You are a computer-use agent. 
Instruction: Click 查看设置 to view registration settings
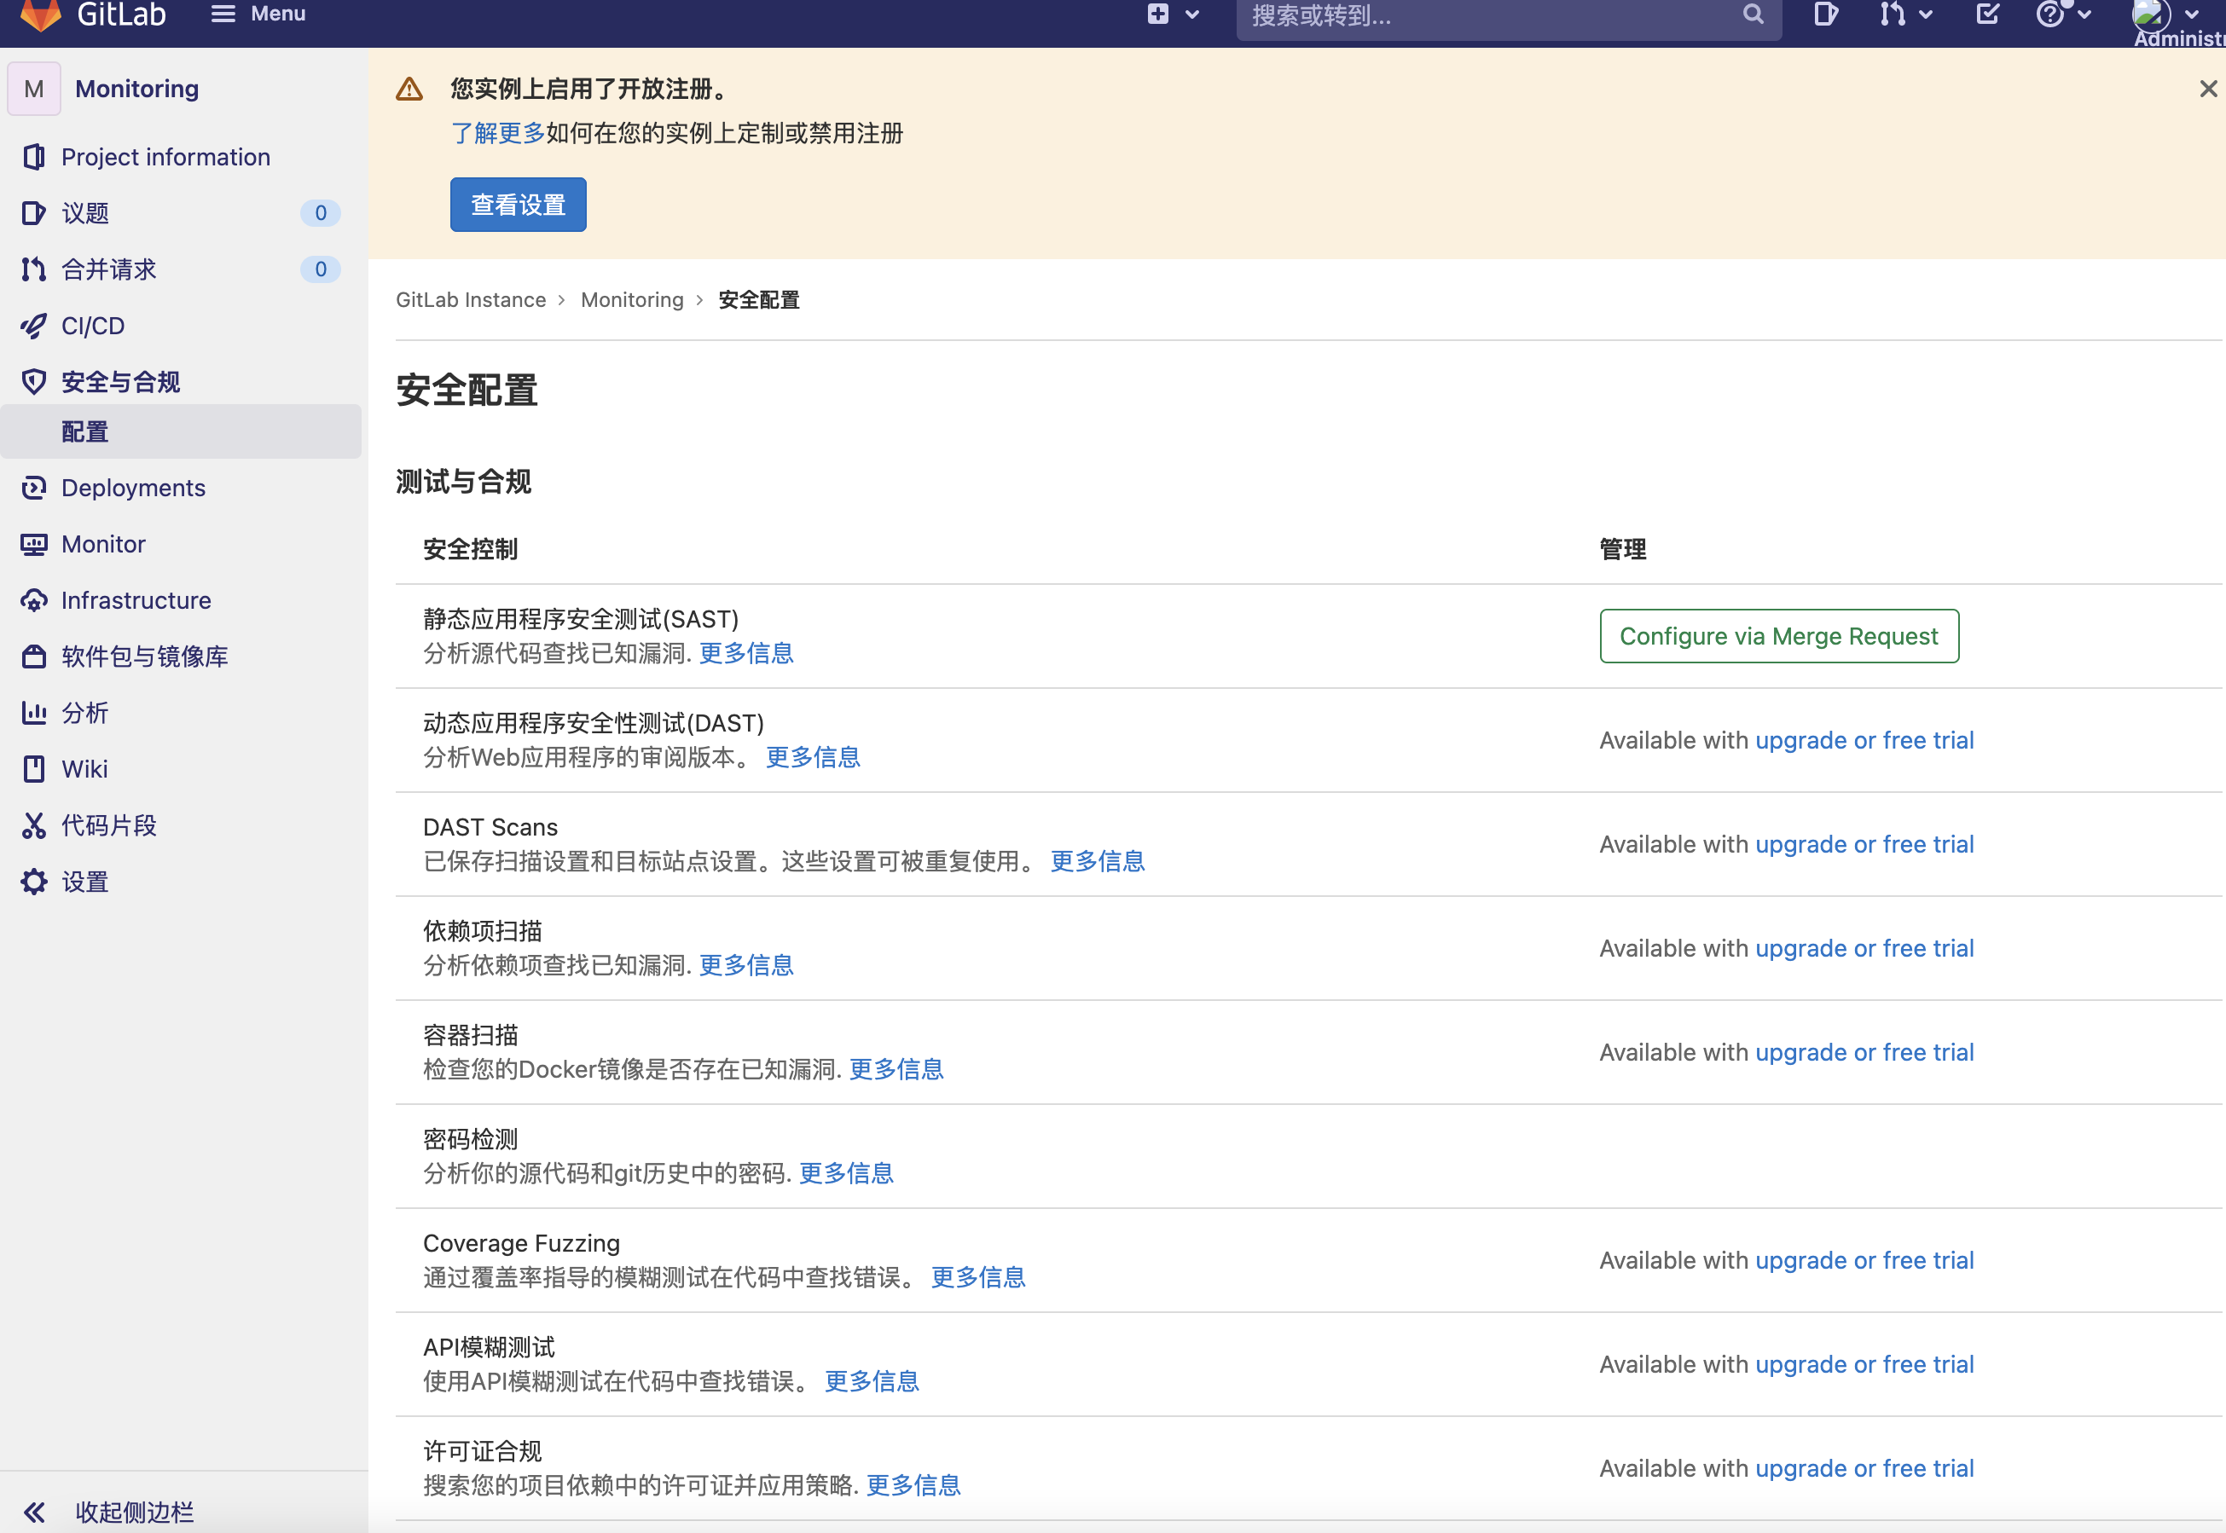519,205
